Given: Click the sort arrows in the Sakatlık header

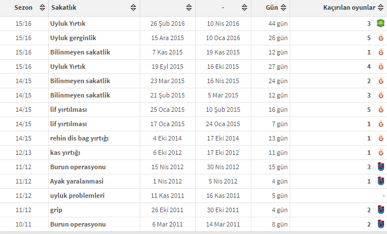Looking at the screenshot, I should (x=133, y=8).
